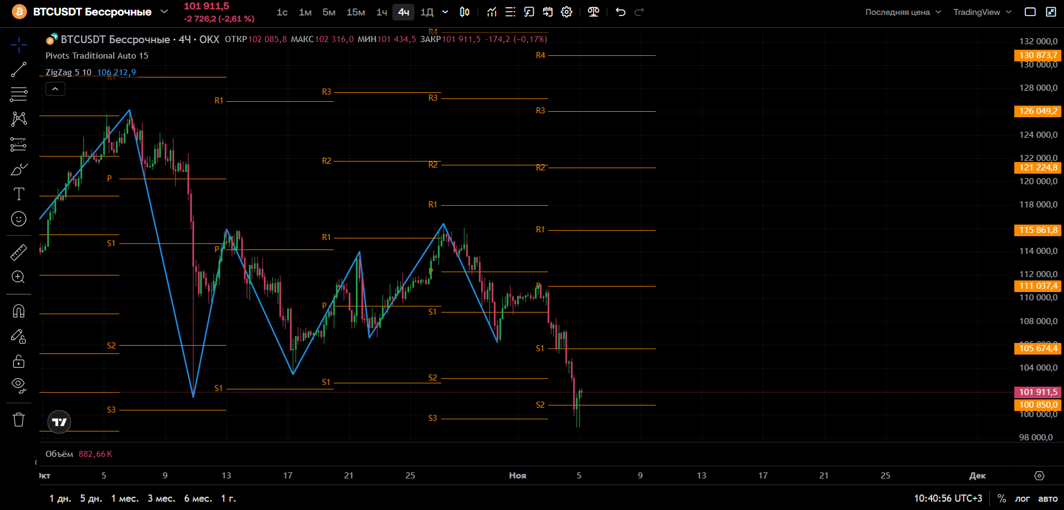This screenshot has width=1064, height=510.
Task: Delete drawings with the trash icon
Action: tap(19, 420)
